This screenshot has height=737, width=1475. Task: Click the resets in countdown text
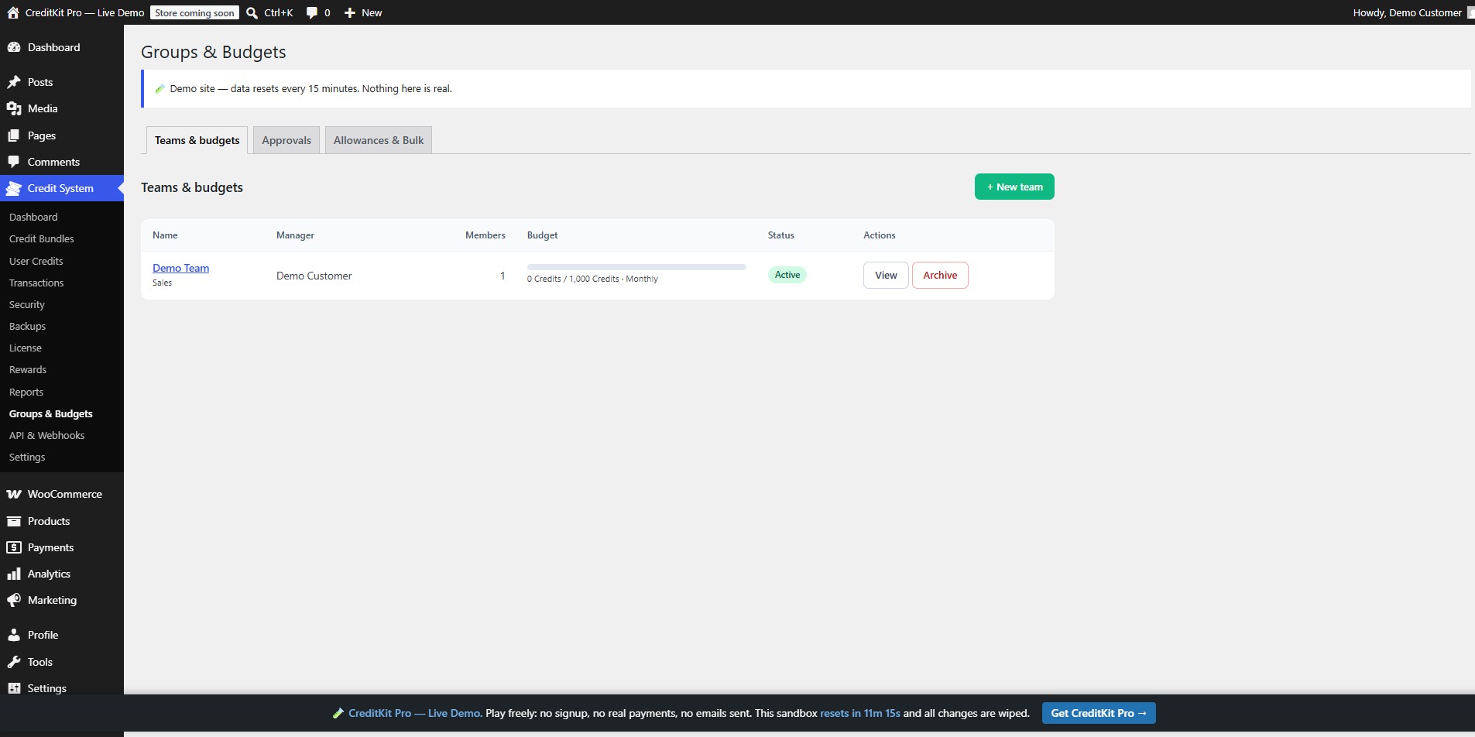pyautogui.click(x=860, y=713)
